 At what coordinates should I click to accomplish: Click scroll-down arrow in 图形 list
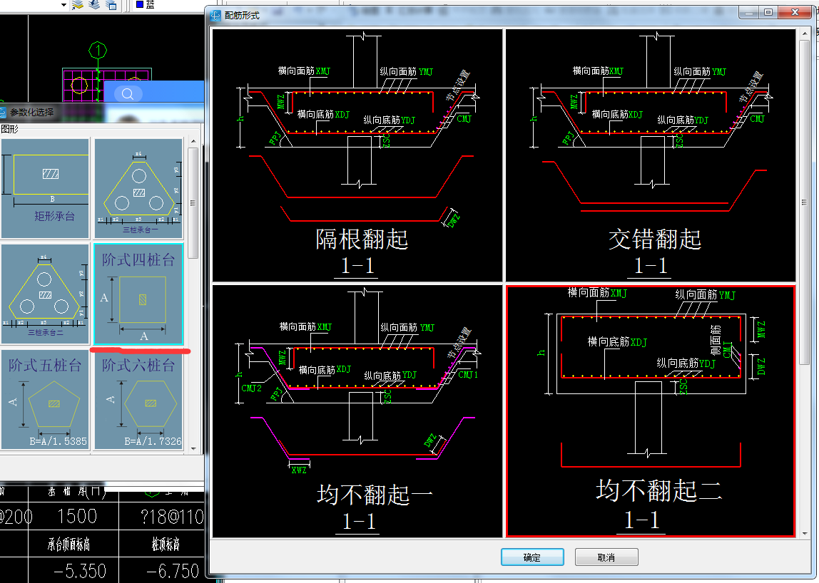point(193,448)
